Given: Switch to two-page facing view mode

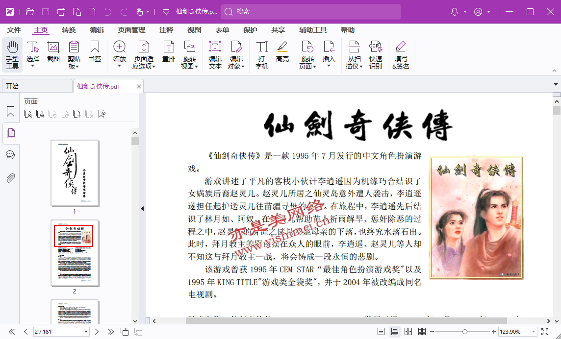Looking at the screenshot, I should point(408,332).
